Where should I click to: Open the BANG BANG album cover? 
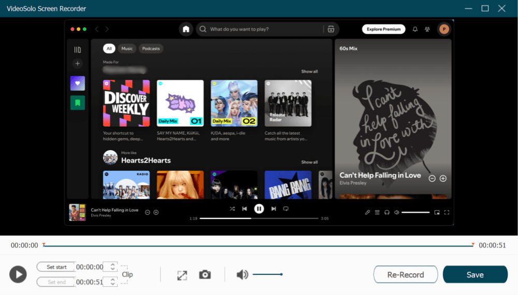(x=287, y=185)
